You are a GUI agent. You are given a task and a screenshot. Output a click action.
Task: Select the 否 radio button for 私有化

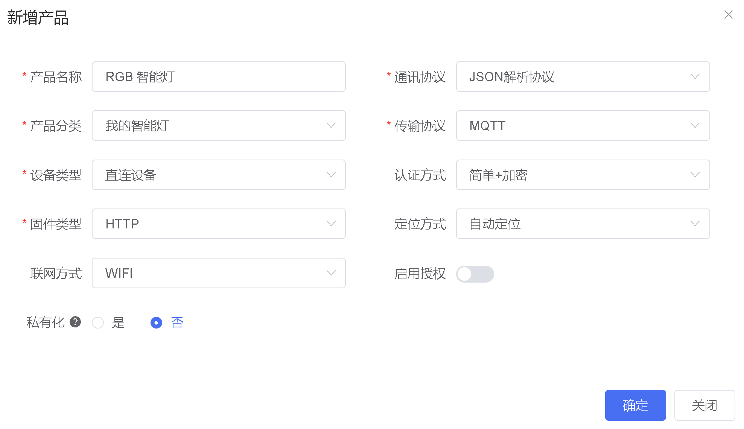coord(156,323)
